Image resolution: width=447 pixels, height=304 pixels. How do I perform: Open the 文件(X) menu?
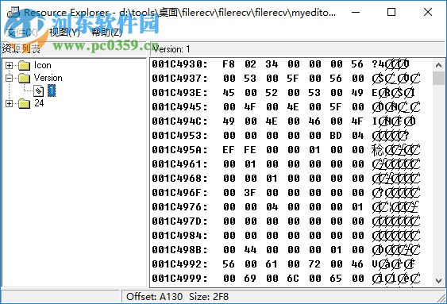(x=22, y=33)
